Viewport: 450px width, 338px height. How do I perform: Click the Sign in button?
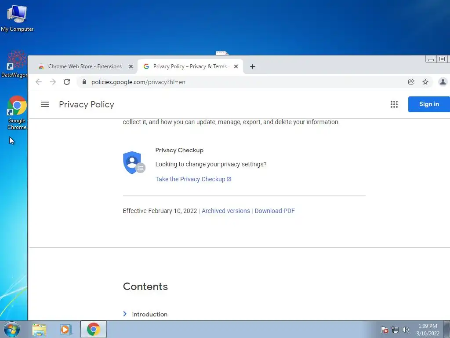[x=429, y=104]
